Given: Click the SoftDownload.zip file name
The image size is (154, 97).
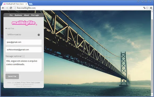Looking at the screenshot, I should (14, 34).
